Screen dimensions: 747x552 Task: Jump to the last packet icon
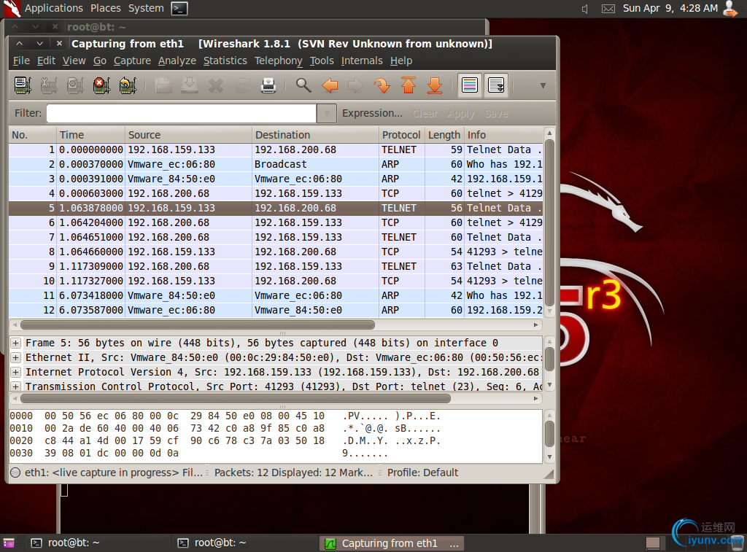pos(435,86)
